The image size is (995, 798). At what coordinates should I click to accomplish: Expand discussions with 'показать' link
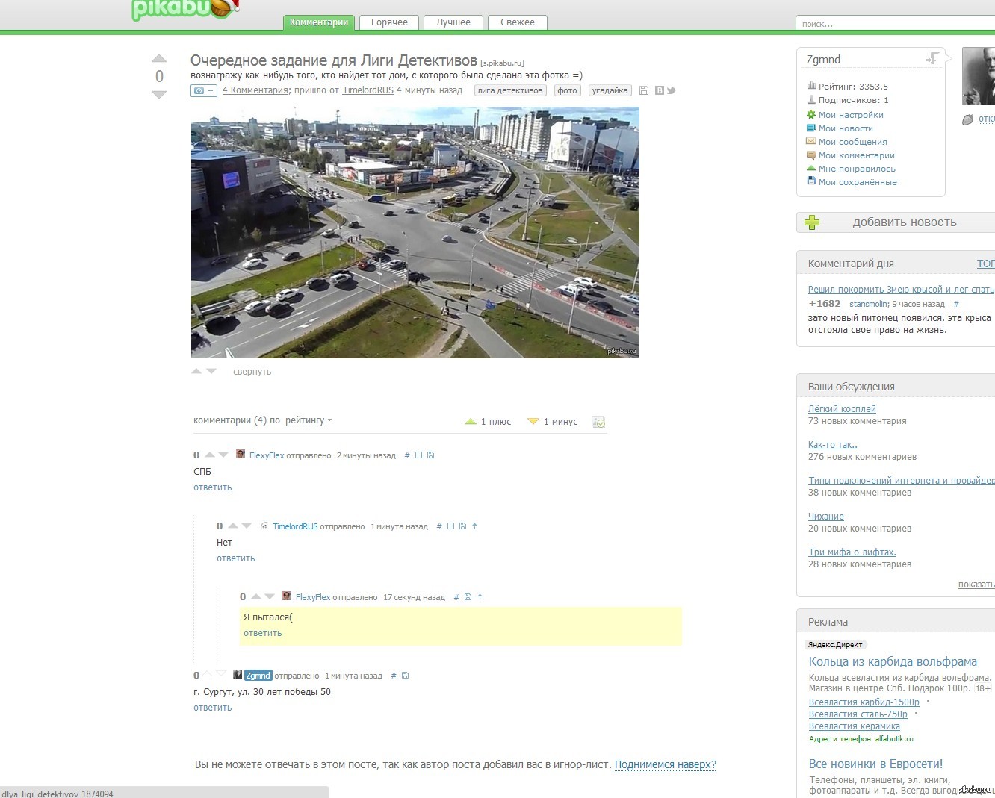point(976,585)
